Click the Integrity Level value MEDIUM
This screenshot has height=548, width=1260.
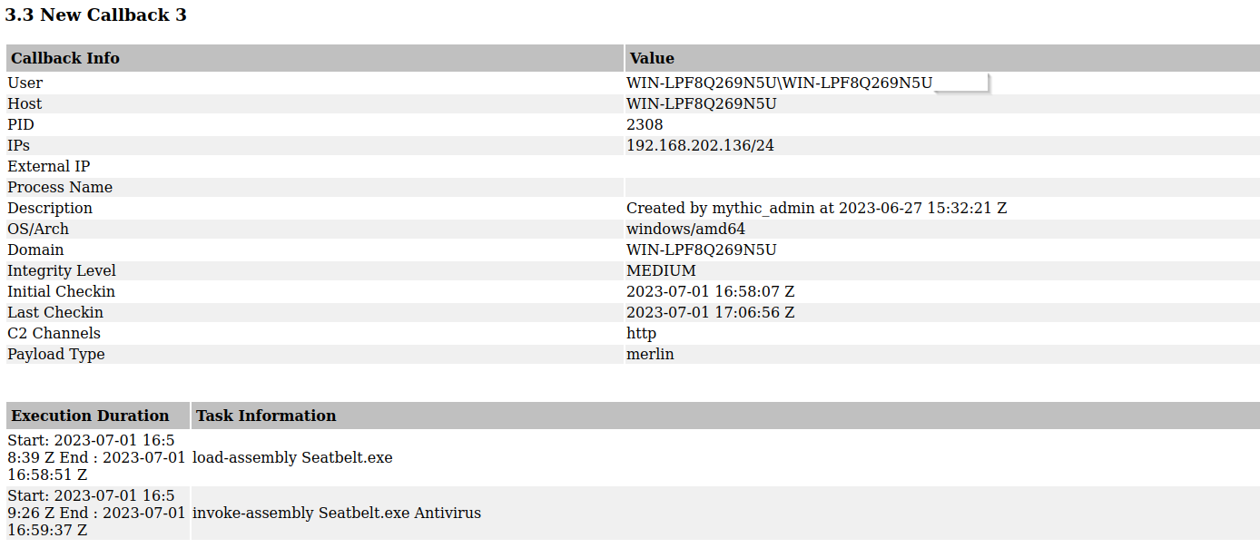pyautogui.click(x=661, y=270)
